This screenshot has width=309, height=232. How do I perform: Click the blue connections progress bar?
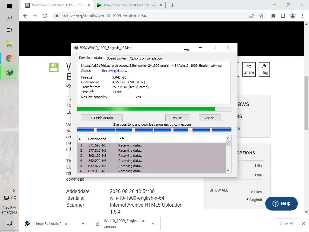click(154, 130)
